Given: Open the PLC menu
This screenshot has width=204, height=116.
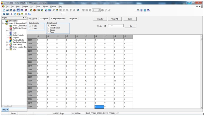Looking at the screenshot, I should coord(32,6).
